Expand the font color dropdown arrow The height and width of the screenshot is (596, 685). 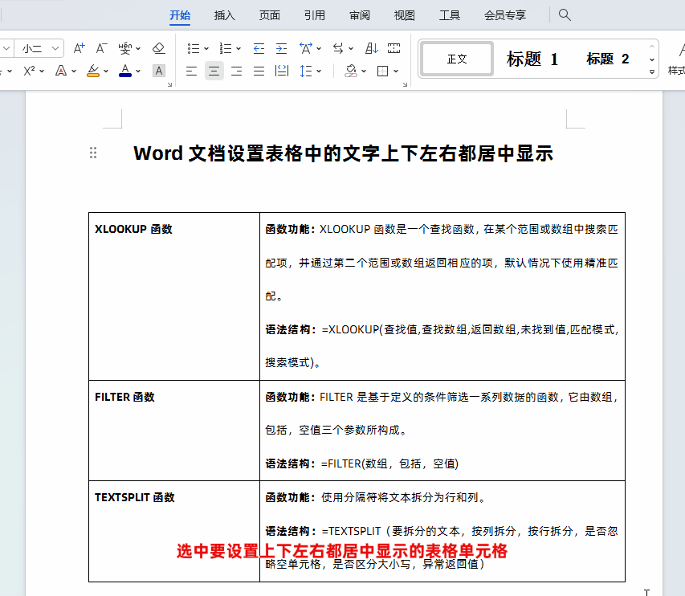138,71
